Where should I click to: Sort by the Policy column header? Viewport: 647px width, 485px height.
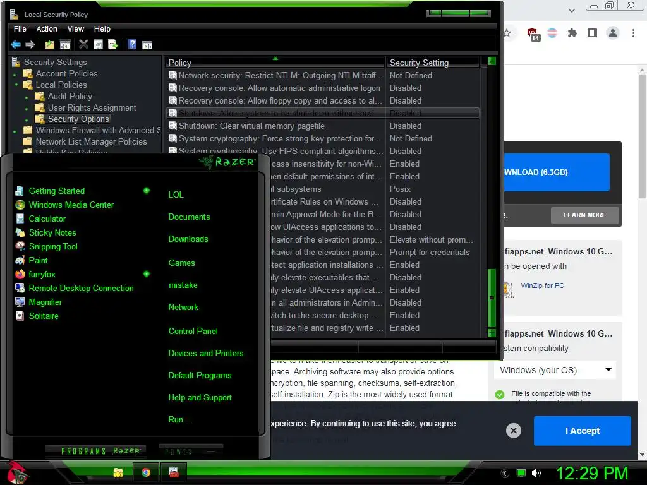tap(275, 63)
